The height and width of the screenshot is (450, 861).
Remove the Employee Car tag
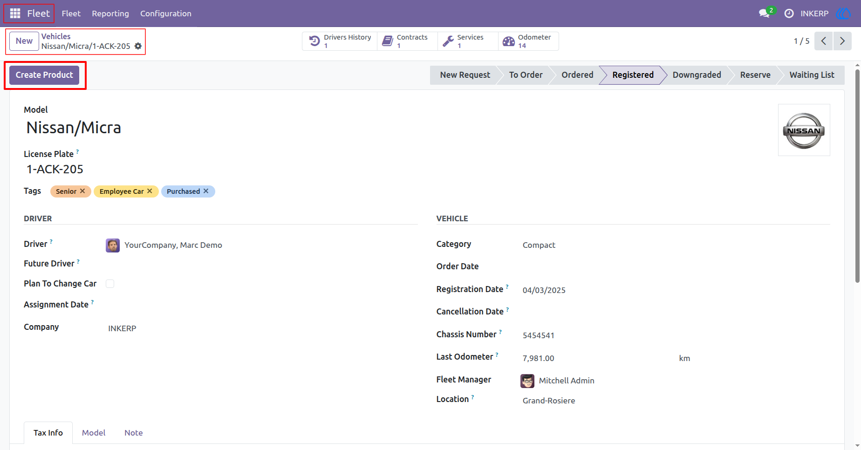pos(150,191)
